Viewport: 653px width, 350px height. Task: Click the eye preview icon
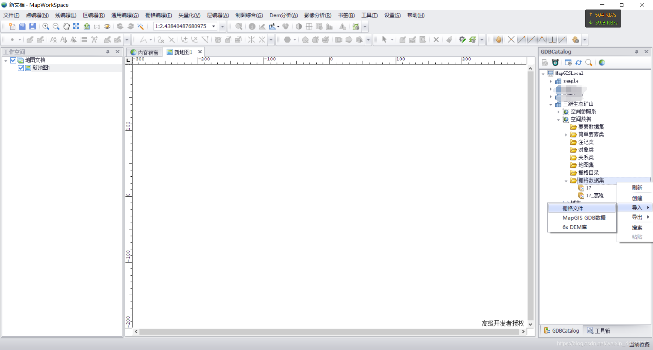(107, 26)
